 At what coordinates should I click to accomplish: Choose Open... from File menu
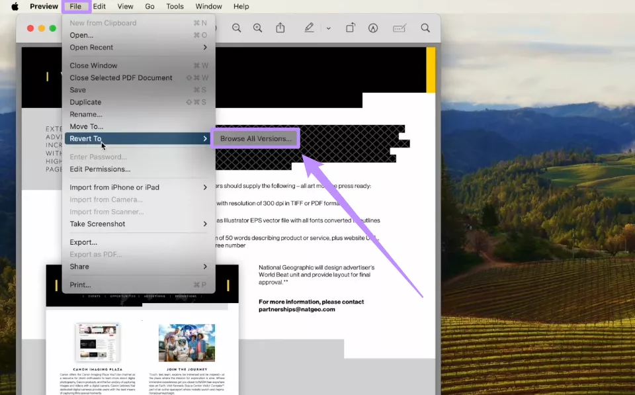(138, 35)
